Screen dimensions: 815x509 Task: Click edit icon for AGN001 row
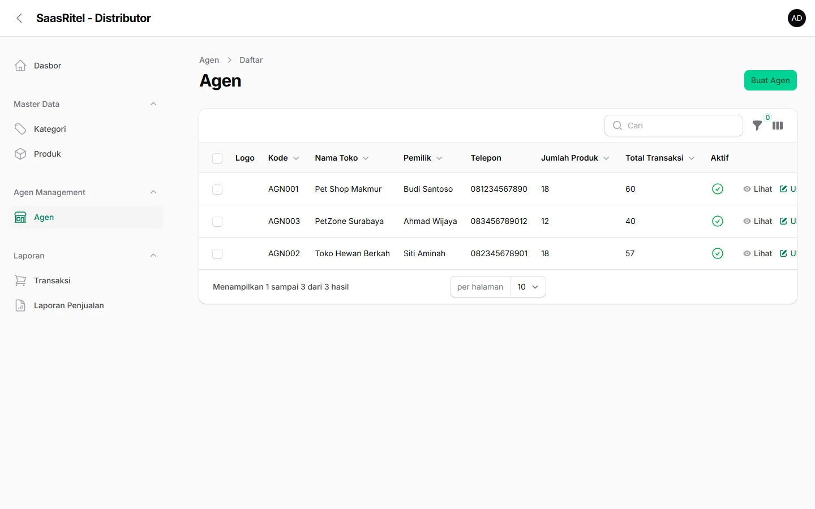click(x=783, y=189)
